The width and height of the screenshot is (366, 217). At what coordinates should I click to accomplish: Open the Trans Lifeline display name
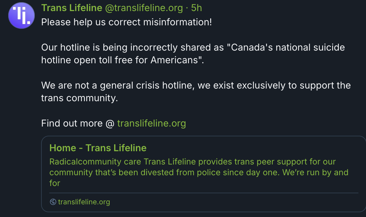[72, 8]
